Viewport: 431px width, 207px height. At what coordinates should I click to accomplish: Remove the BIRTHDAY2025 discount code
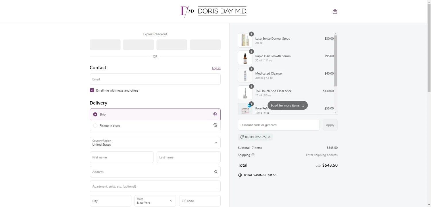click(269, 137)
